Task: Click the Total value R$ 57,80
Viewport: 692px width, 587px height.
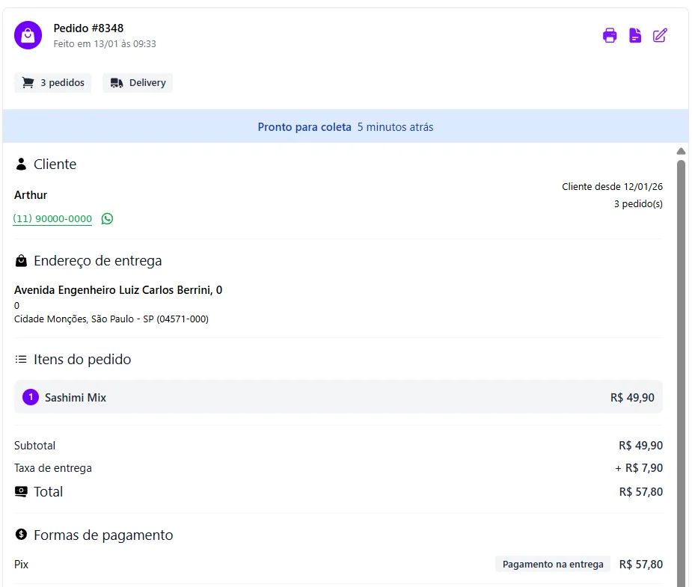Action: pos(641,492)
